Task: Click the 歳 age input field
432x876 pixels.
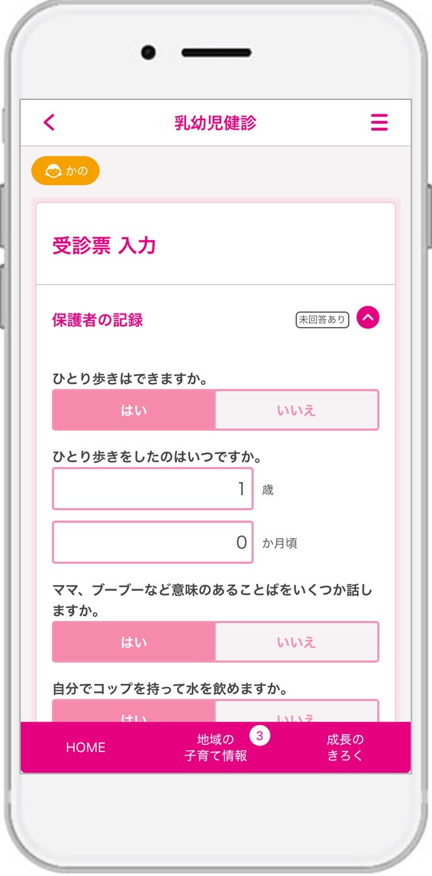Action: tap(152, 489)
